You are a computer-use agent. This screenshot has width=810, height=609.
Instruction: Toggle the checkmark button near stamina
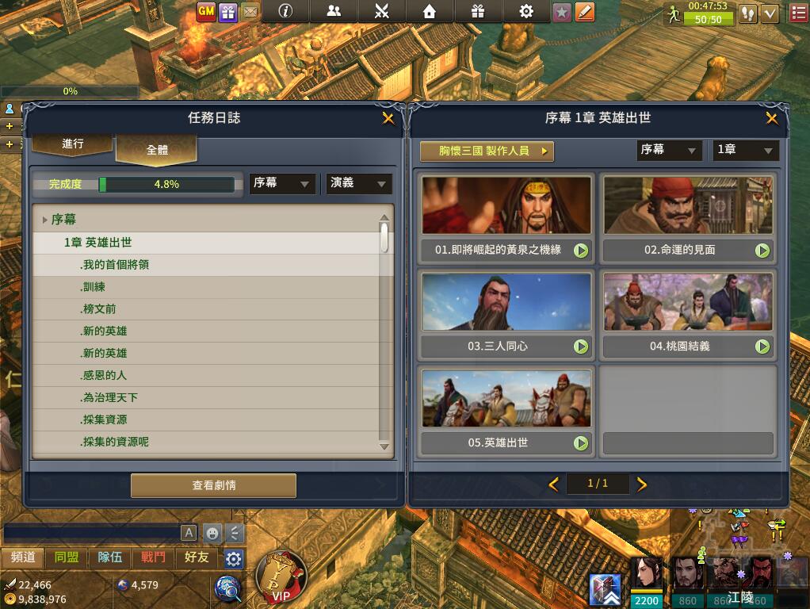(770, 14)
